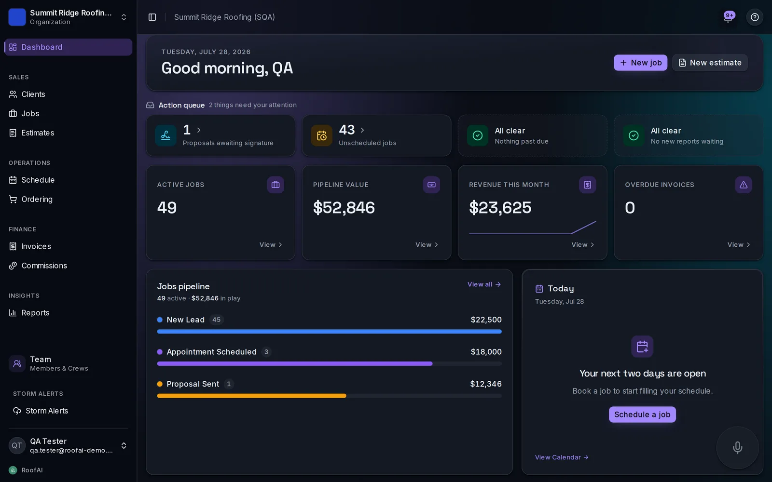The height and width of the screenshot is (482, 772).
Task: Click the Team members icon
Action: (x=17, y=363)
